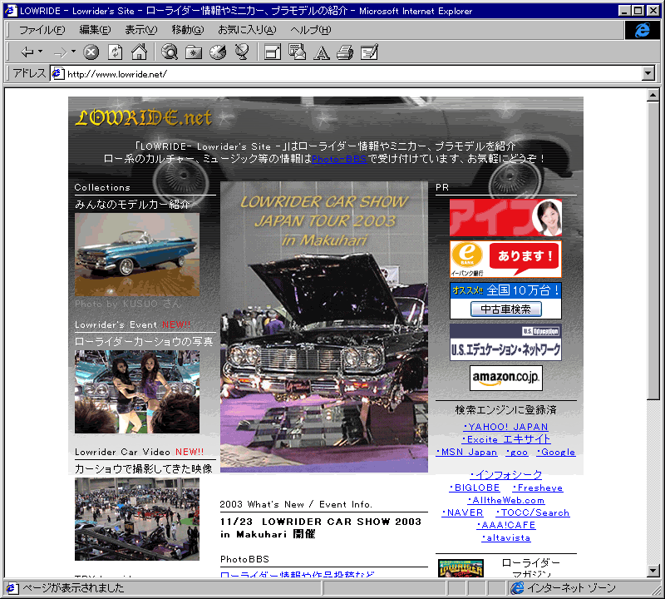Click the amazon.co.jp banner
The width and height of the screenshot is (665, 599).
tap(506, 378)
